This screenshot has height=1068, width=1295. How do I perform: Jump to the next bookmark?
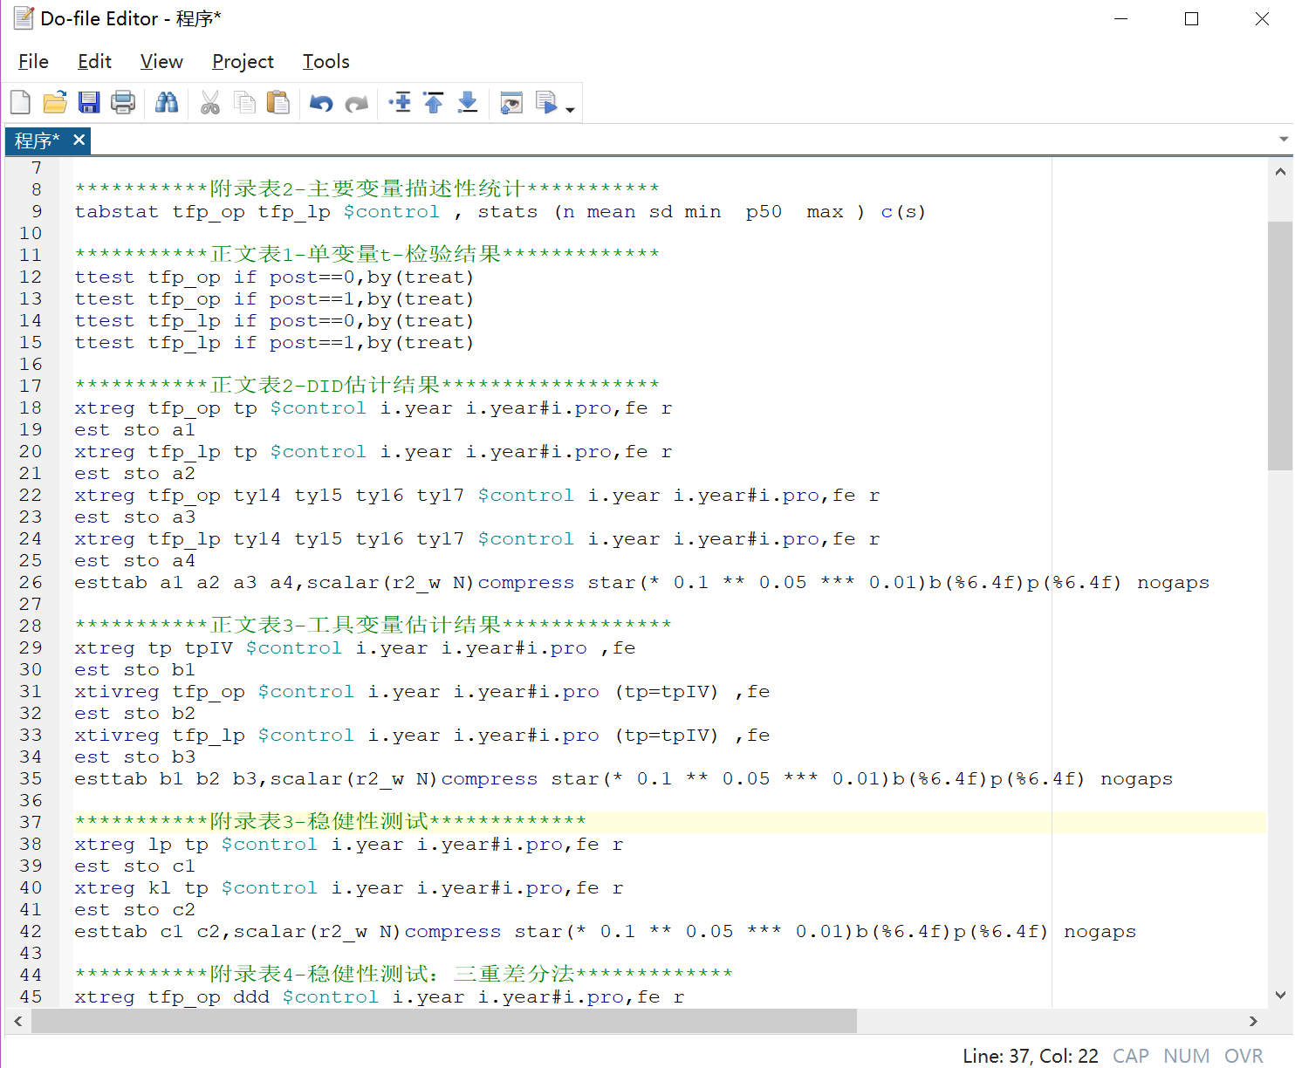(468, 103)
